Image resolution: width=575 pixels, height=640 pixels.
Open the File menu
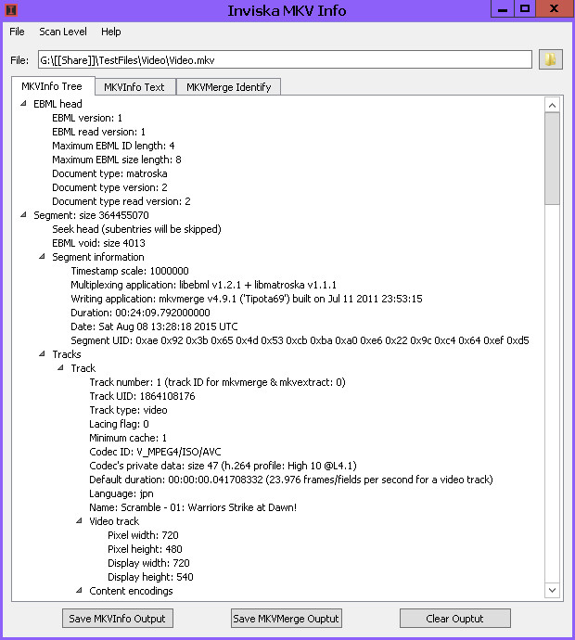[x=17, y=32]
